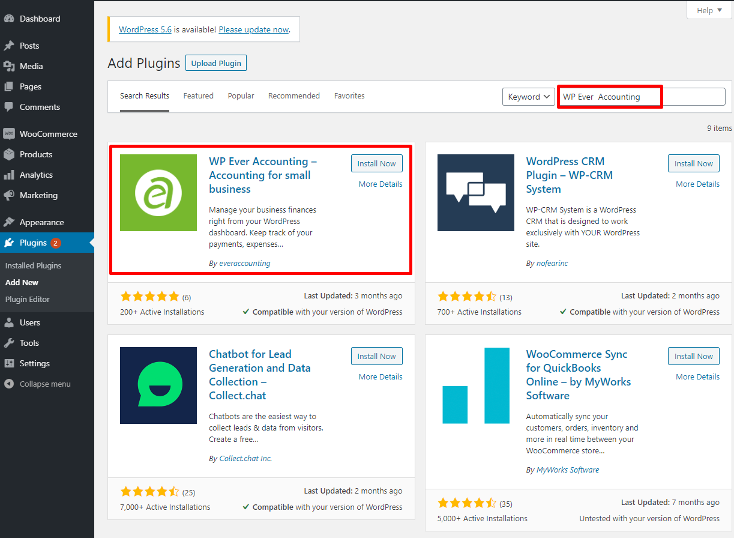The height and width of the screenshot is (538, 734).
Task: Click the Settings sliders icon
Action: click(x=9, y=363)
